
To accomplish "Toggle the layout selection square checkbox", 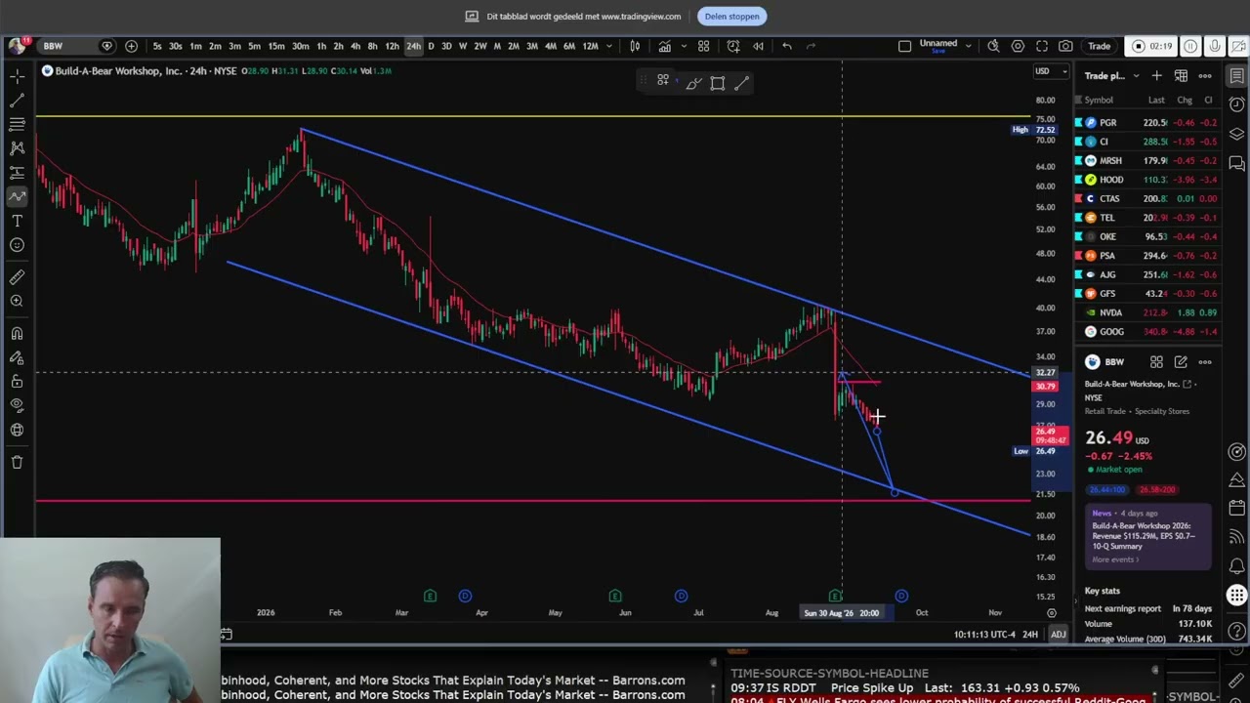I will pyautogui.click(x=904, y=46).
